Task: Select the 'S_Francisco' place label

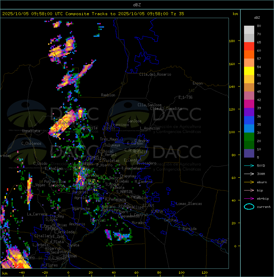Action: tap(118, 125)
